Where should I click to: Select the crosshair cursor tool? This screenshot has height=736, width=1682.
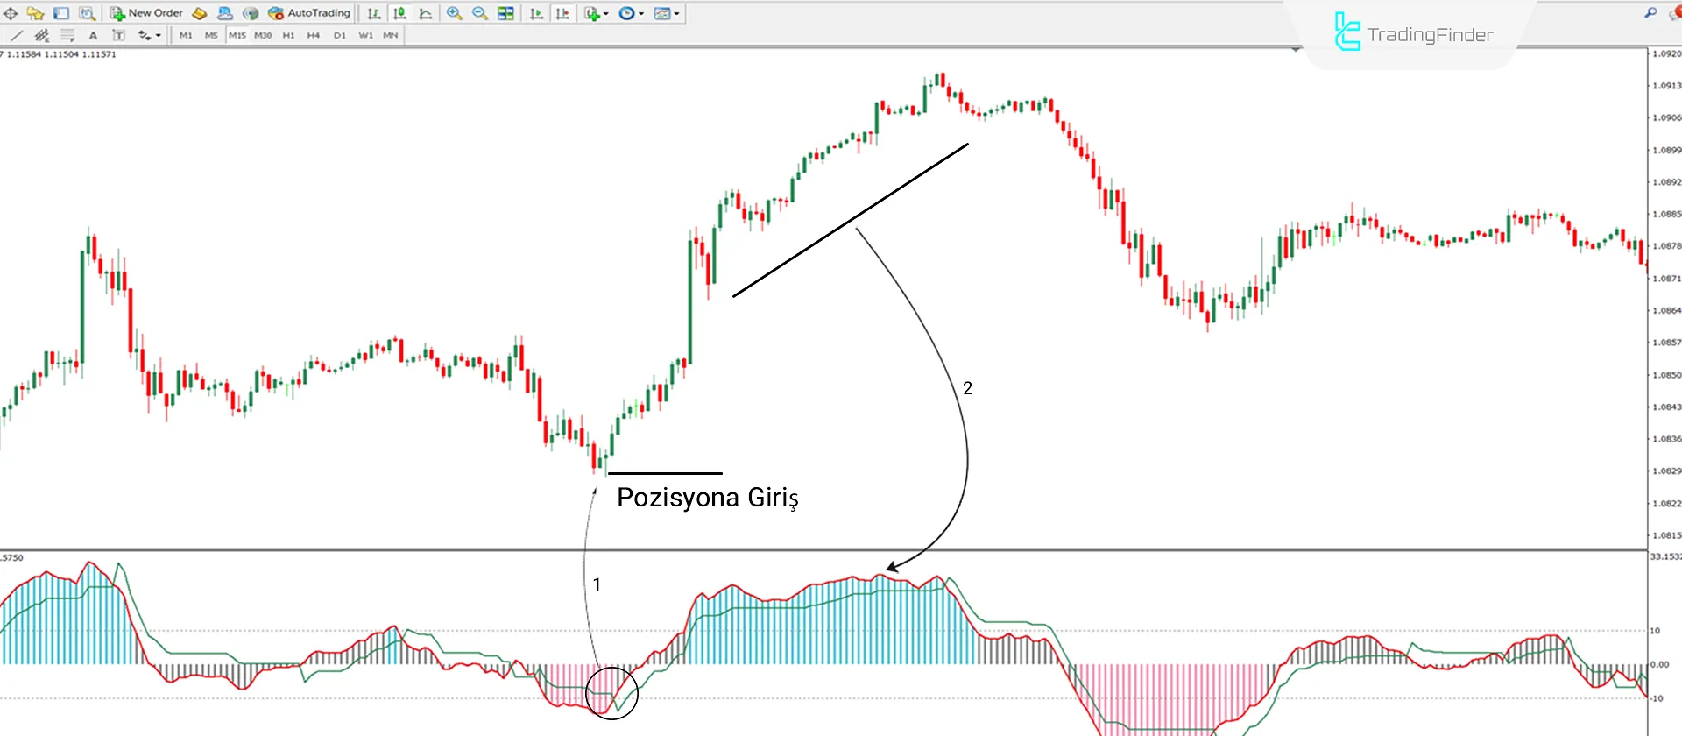11,13
